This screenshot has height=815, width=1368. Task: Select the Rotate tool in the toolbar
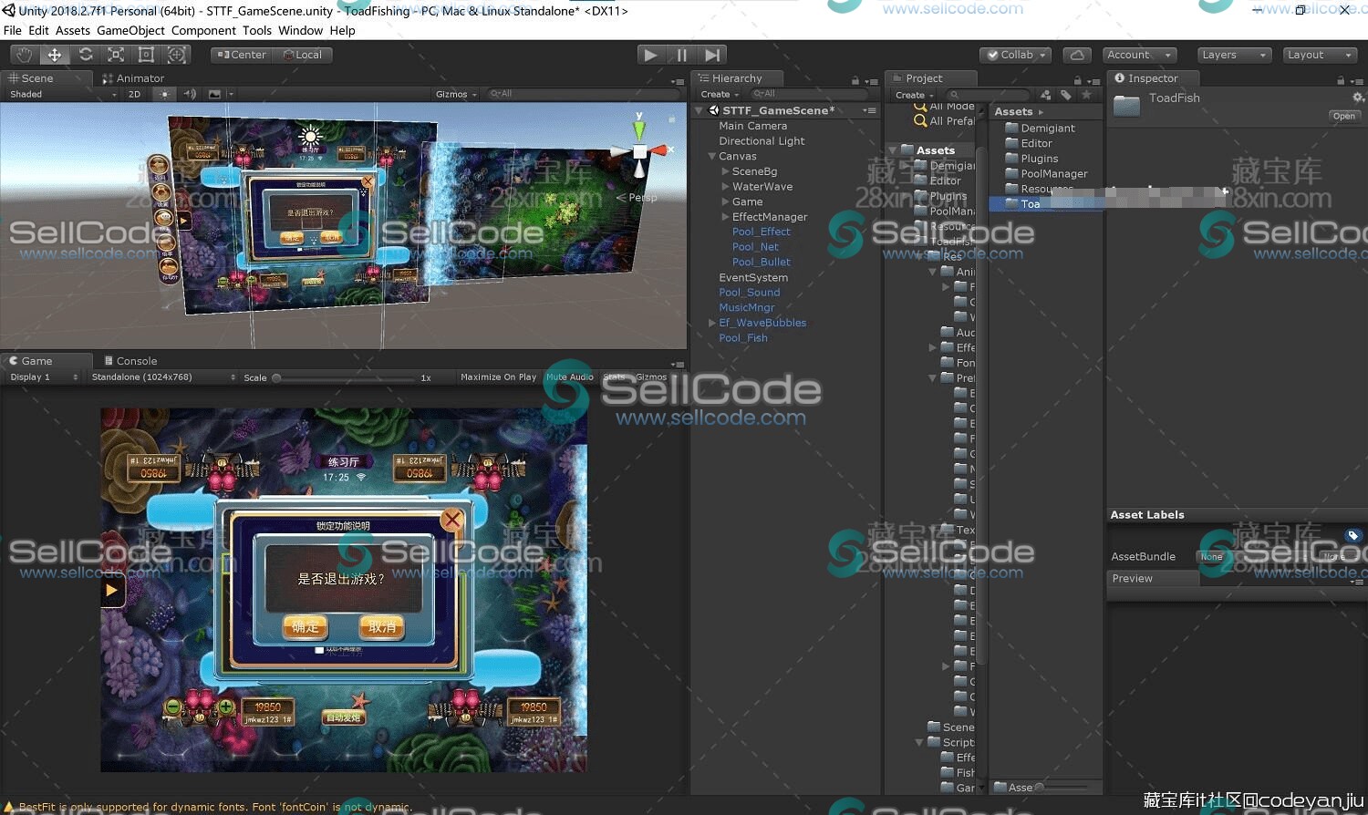point(86,54)
